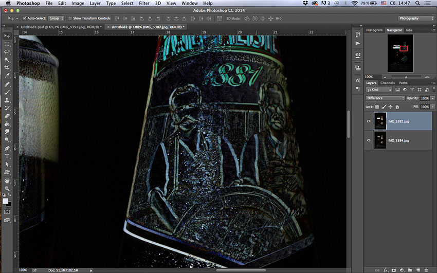Open the Kind filter dropdown
The width and height of the screenshot is (437, 273).
379,89
